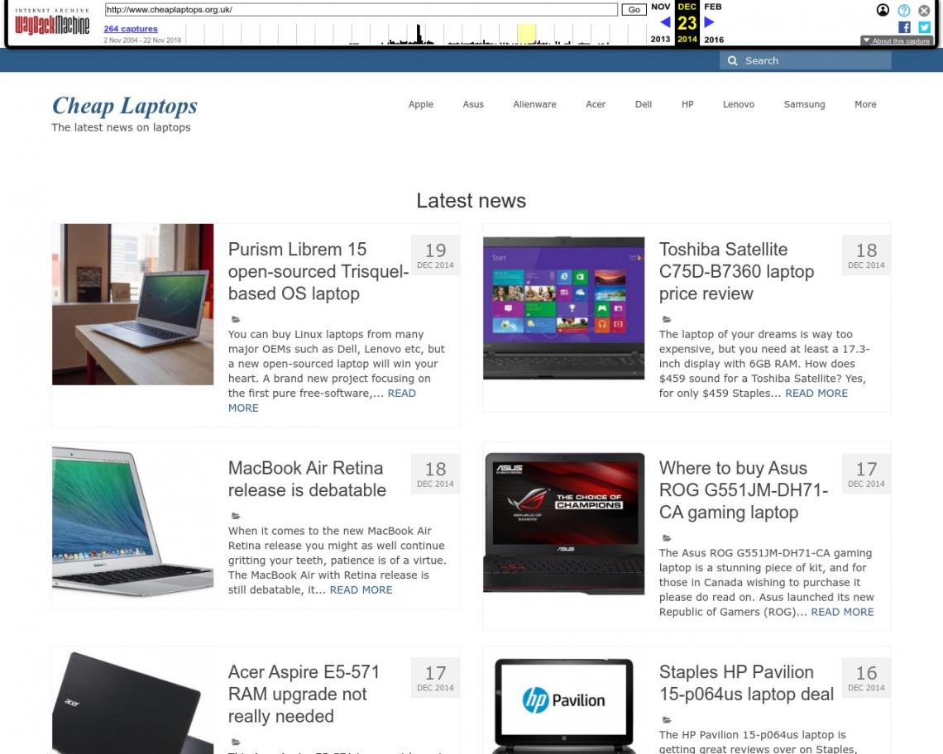Open Asus ROG G551JM-DH71-CA headline
943x754 pixels.
tap(744, 490)
